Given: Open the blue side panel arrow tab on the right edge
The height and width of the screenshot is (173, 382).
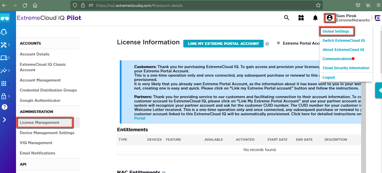Looking at the screenshot, I should 379,90.
